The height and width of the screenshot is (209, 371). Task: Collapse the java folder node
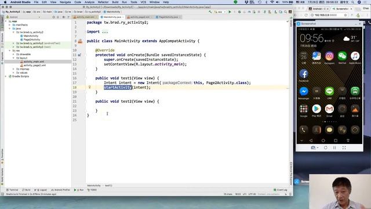[x=10, y=28]
